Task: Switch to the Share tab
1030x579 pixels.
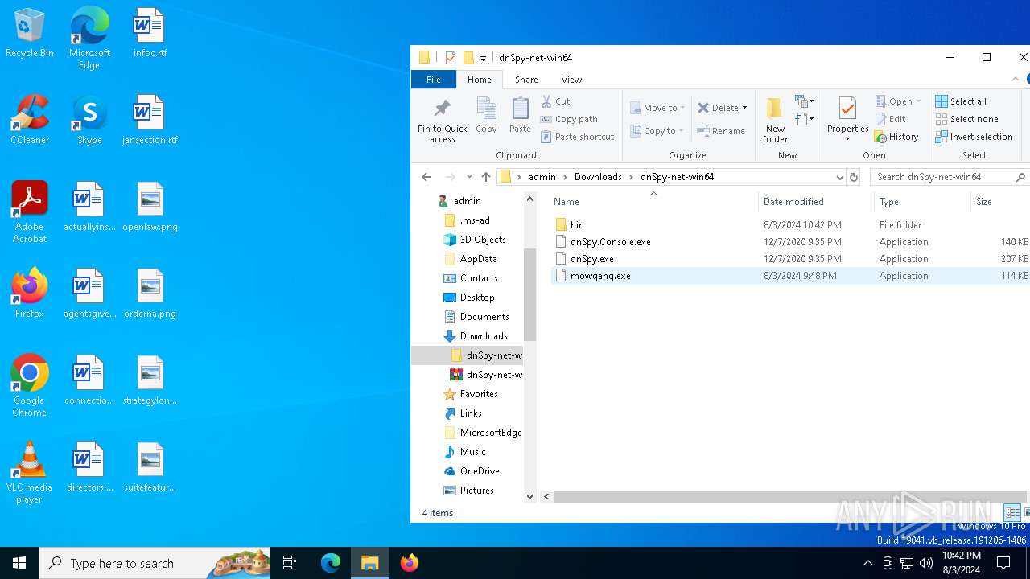Action: (x=526, y=80)
